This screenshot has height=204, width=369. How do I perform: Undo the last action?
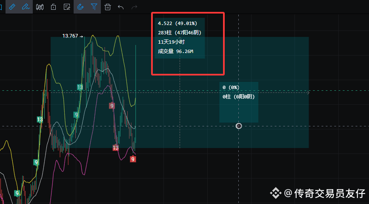[x=121, y=7]
